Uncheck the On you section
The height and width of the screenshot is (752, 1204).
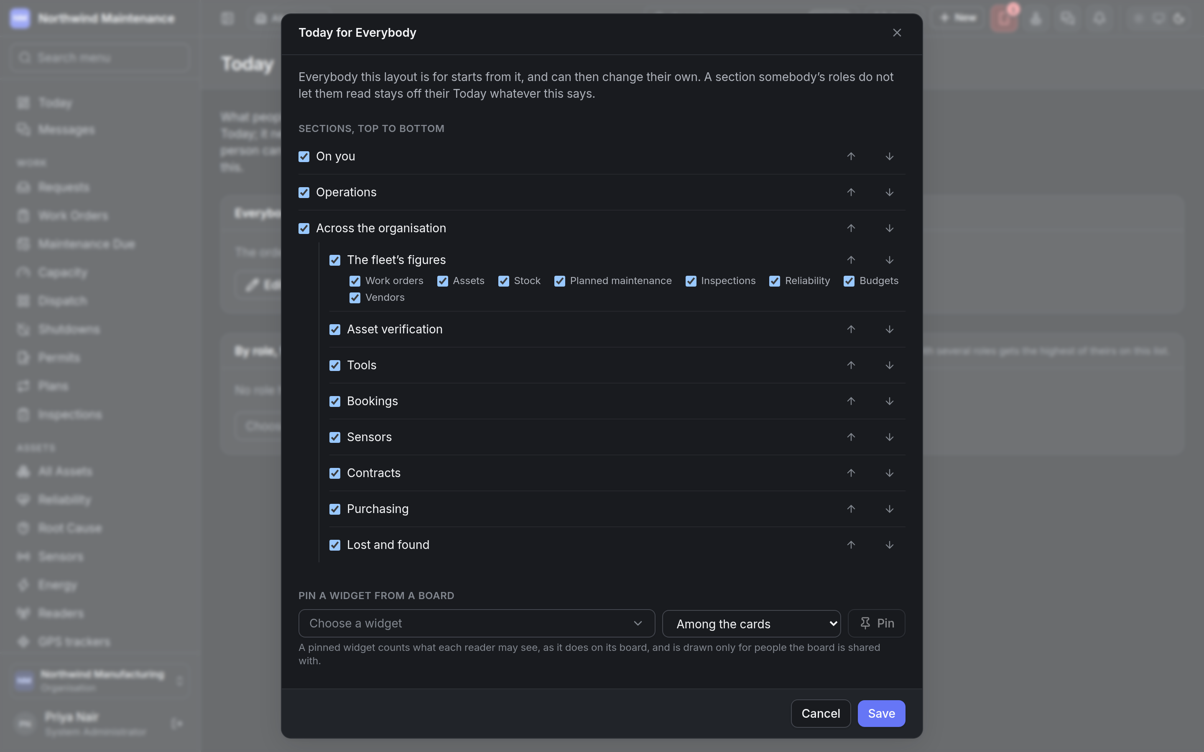pos(304,157)
